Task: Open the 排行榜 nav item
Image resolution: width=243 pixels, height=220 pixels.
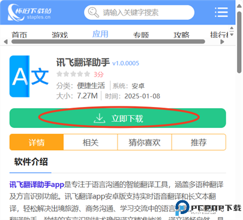Action: [x=219, y=35]
